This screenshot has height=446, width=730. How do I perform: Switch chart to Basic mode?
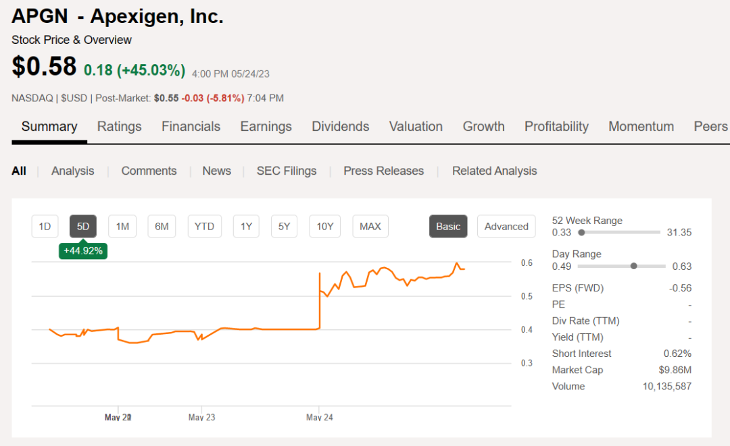click(448, 226)
